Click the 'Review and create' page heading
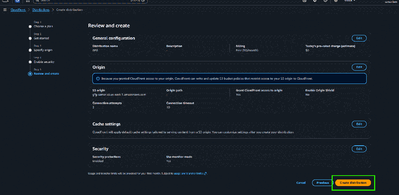 (109, 26)
